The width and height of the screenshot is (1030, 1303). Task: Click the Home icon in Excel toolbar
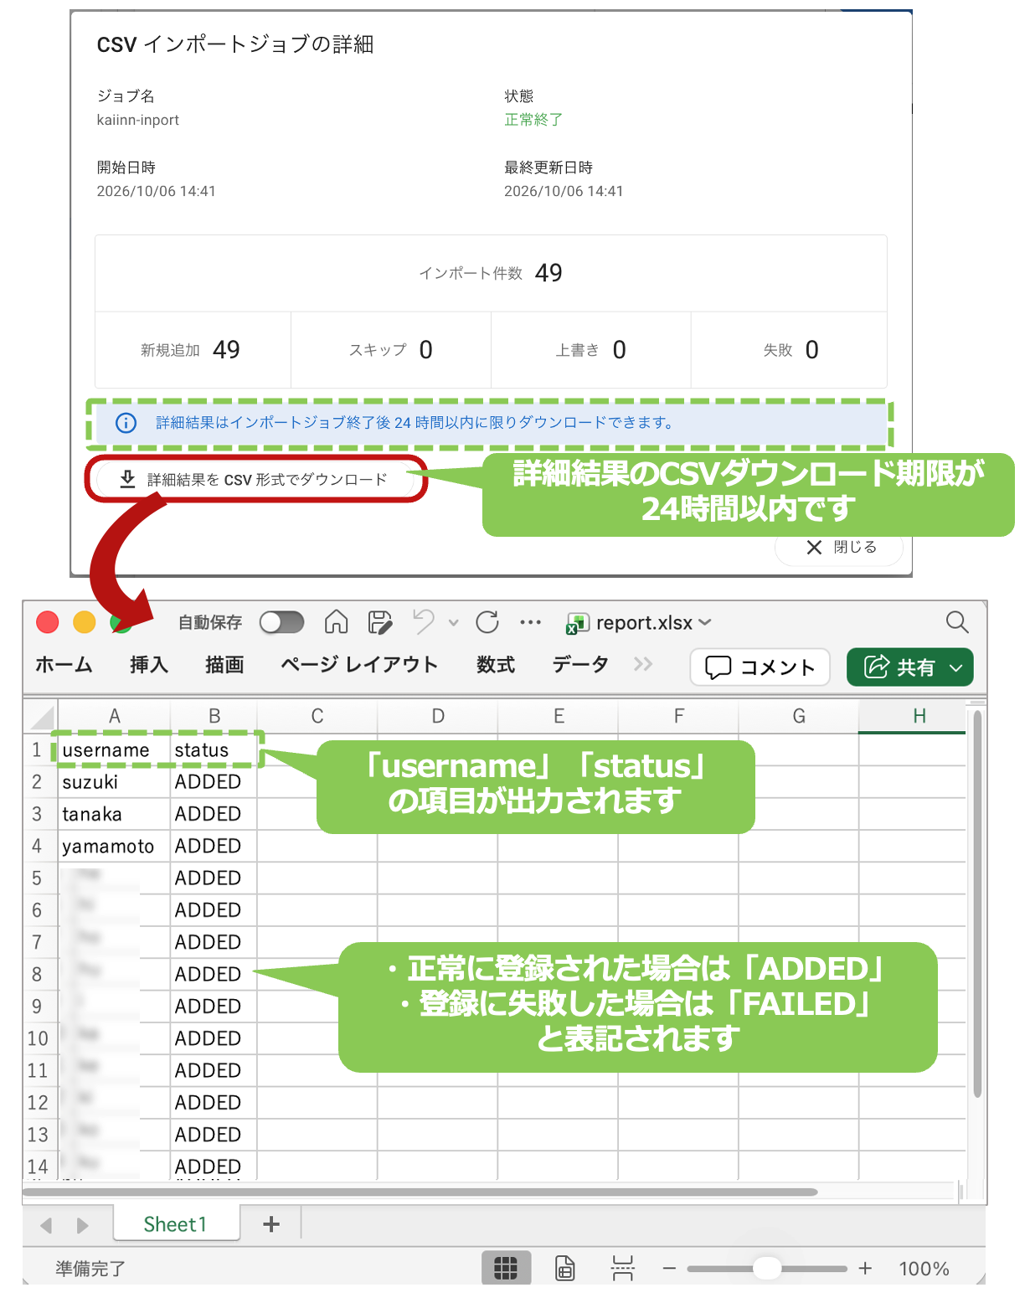tap(336, 622)
